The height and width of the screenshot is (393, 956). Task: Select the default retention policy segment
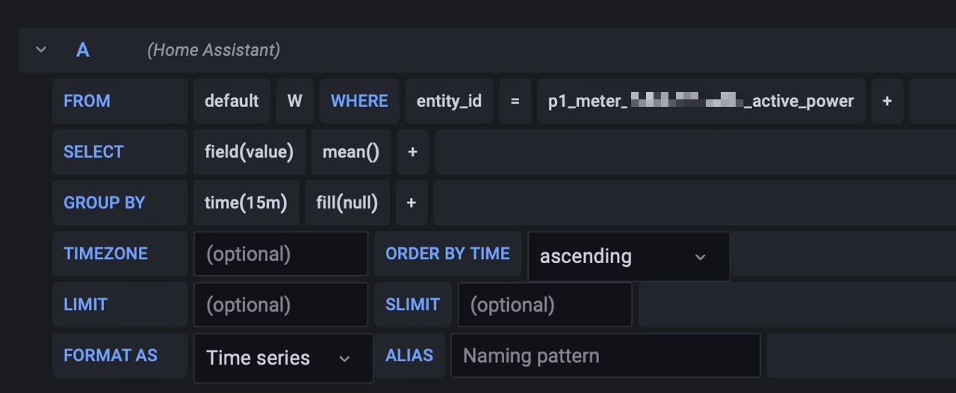[232, 101]
